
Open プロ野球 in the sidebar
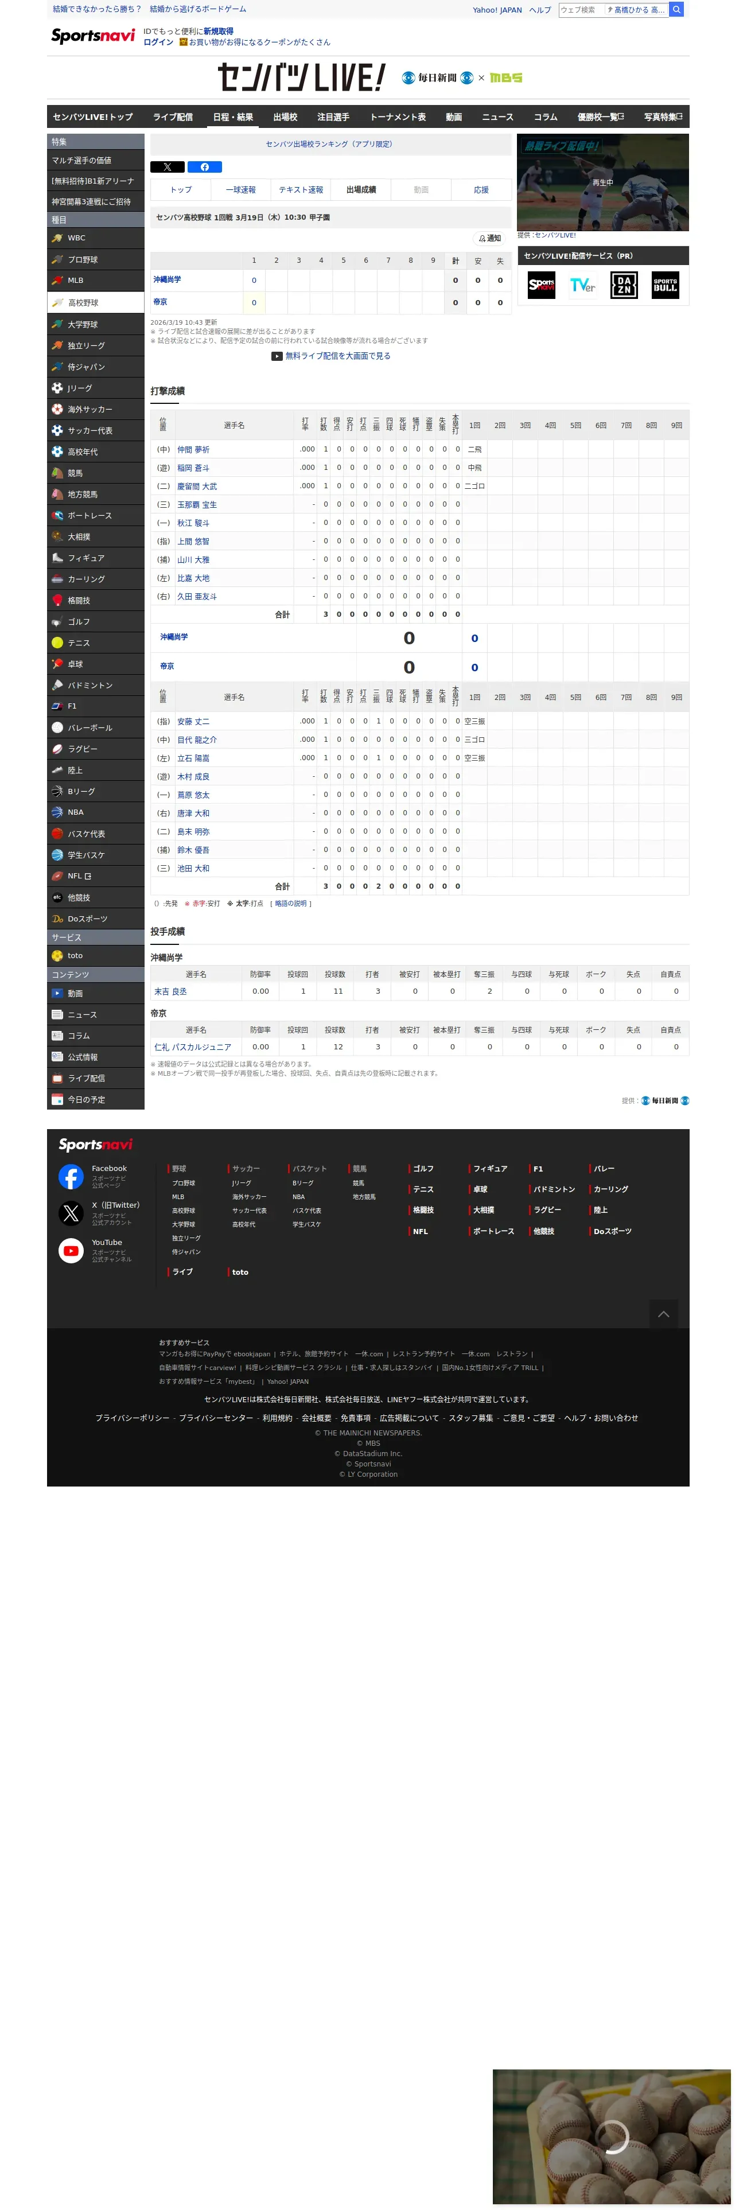click(x=95, y=260)
